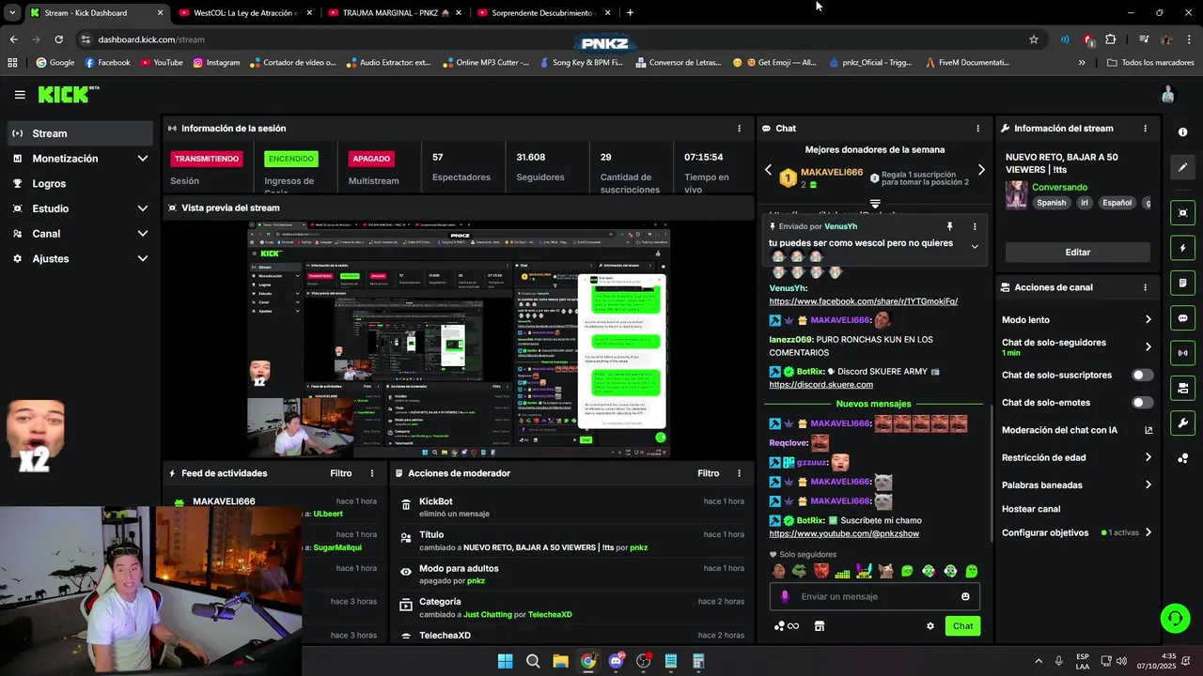Open Windows Start menu

505,661
